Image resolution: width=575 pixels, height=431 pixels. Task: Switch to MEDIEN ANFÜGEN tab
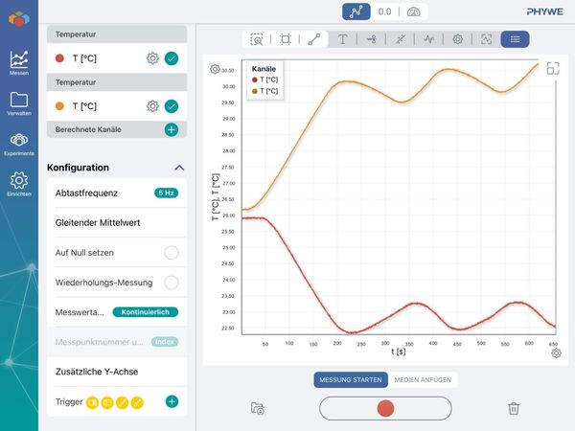pyautogui.click(x=423, y=380)
